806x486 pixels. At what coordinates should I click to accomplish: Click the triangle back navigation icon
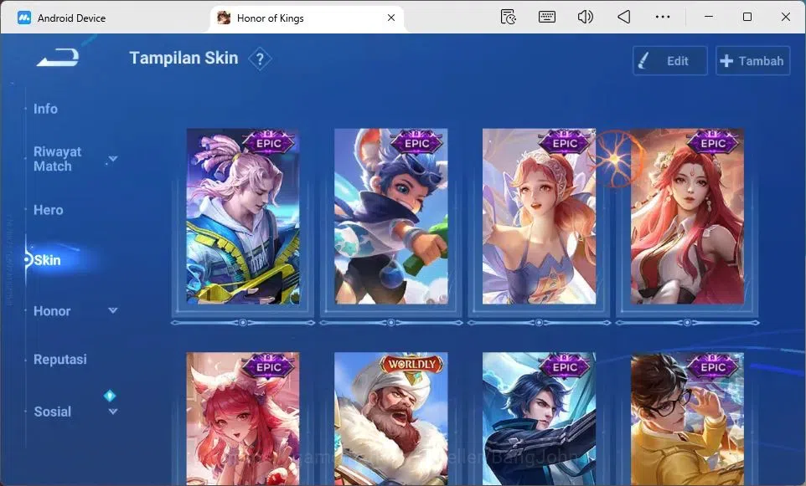click(x=623, y=17)
